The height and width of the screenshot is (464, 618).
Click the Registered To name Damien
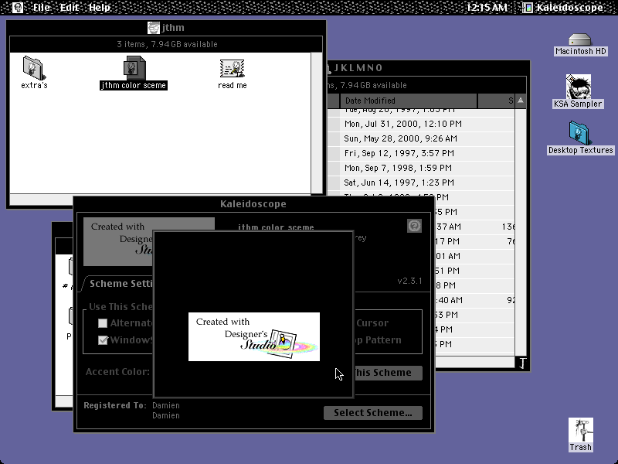[x=166, y=405]
